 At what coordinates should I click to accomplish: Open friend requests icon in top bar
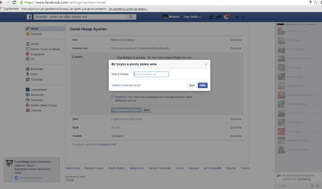(211, 17)
